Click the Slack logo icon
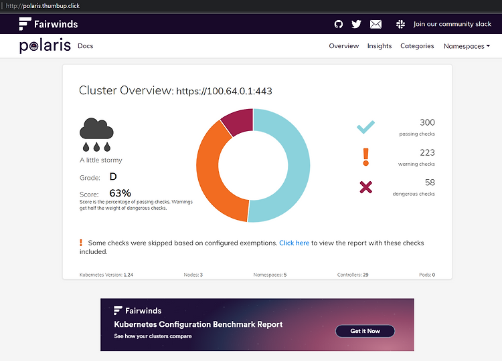This screenshot has height=361, width=502. click(x=400, y=24)
